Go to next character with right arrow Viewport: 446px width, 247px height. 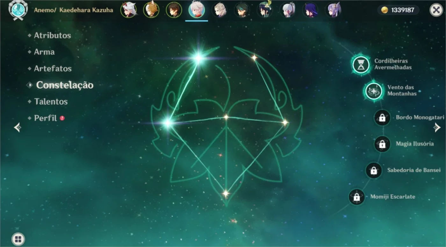pyautogui.click(x=437, y=128)
